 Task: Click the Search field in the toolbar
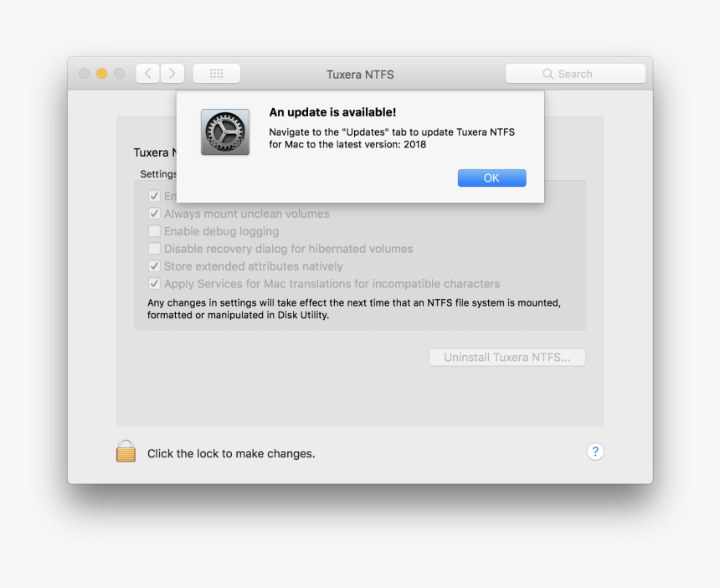[x=575, y=74]
